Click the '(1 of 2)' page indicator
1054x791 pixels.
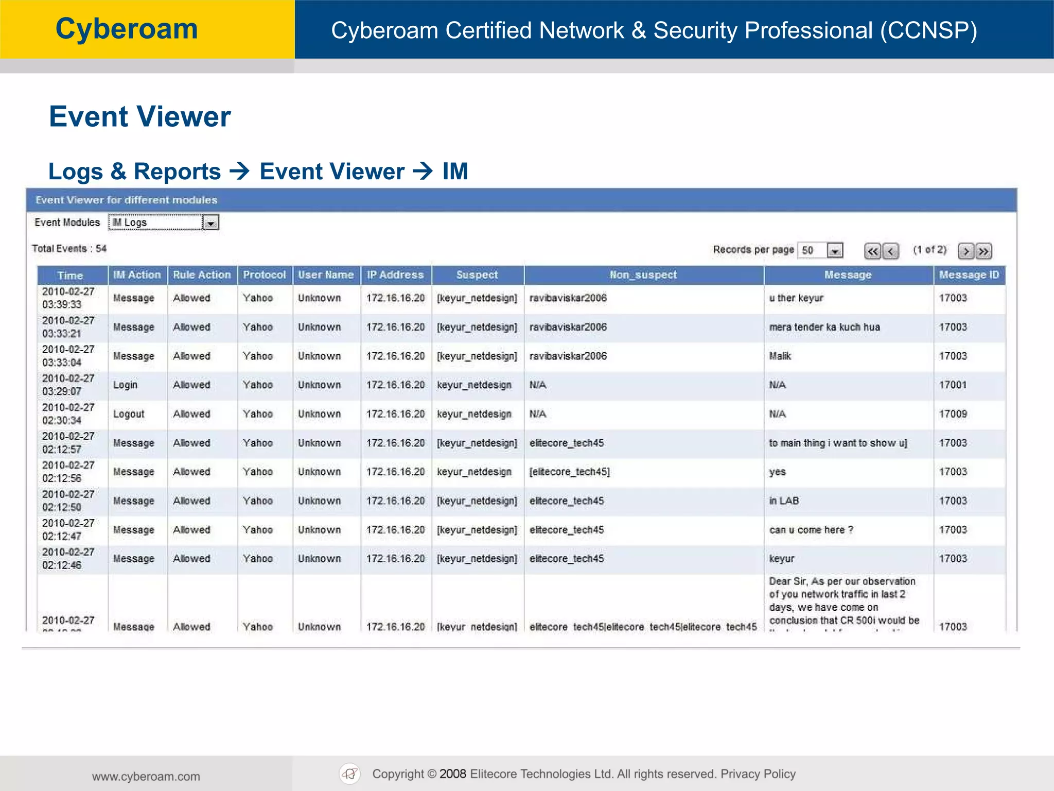point(930,250)
